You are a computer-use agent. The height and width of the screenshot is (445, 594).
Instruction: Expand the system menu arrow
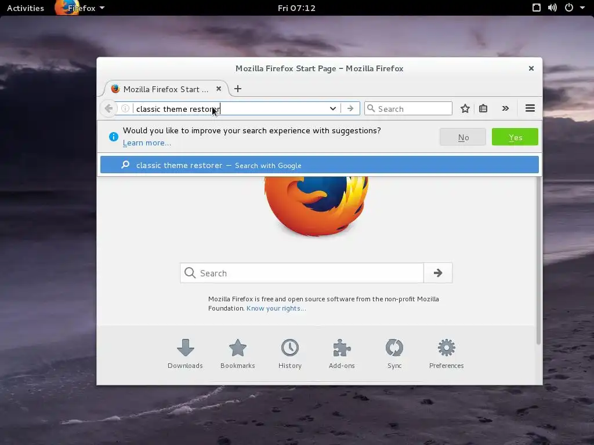coord(582,8)
